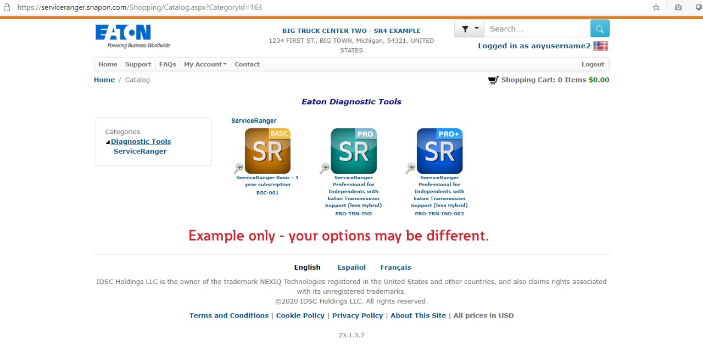Click the version number 23.1.3.7
This screenshot has height=362, width=703.
click(351, 335)
